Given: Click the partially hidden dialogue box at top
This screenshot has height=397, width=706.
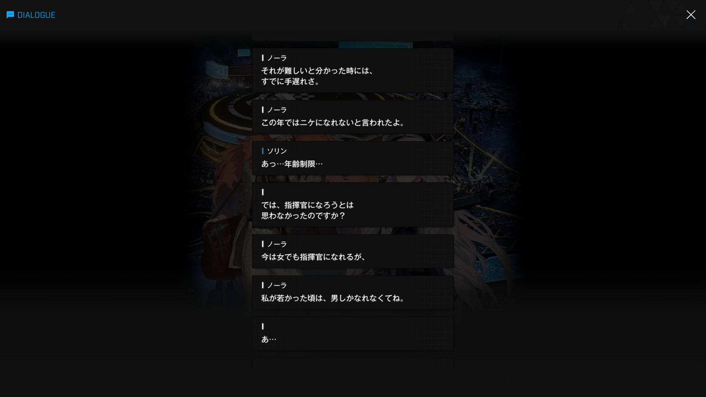Looking at the screenshot, I should tap(353, 37).
